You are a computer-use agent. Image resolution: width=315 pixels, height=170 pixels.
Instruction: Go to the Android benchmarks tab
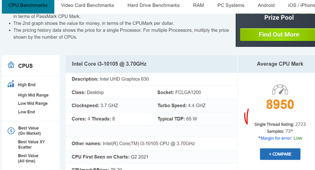click(266, 5)
